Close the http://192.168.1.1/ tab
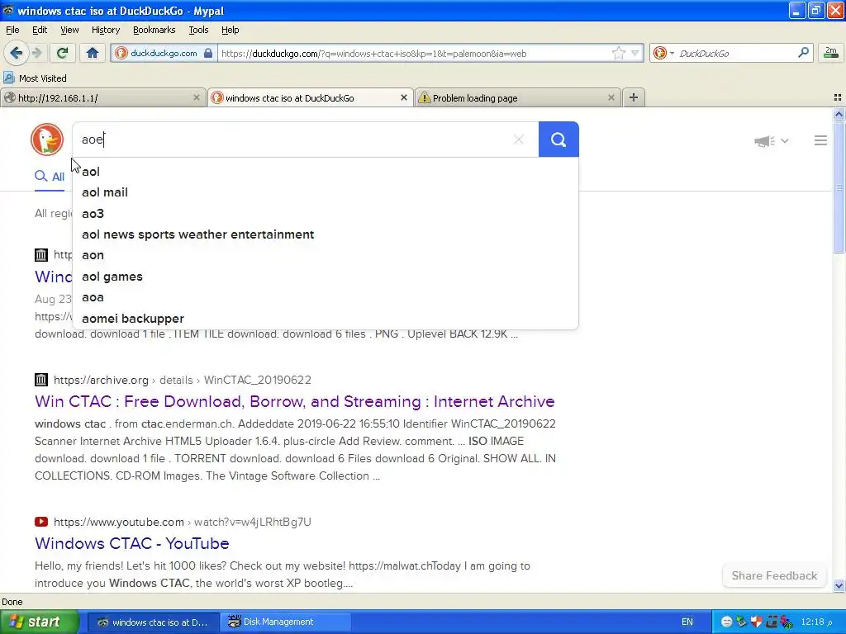Viewport: 846px width, 634px height. pyautogui.click(x=197, y=97)
